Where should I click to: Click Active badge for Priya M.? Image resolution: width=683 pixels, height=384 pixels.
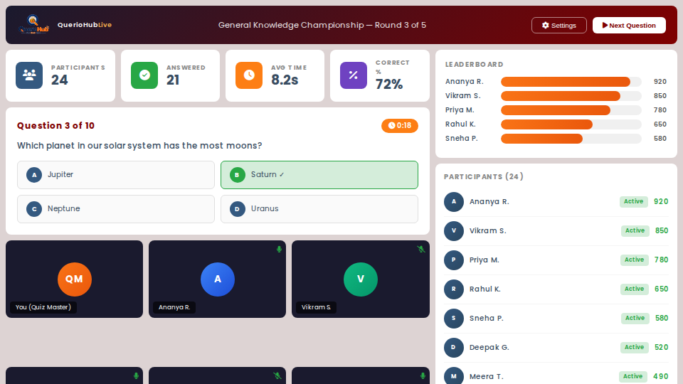(634, 260)
